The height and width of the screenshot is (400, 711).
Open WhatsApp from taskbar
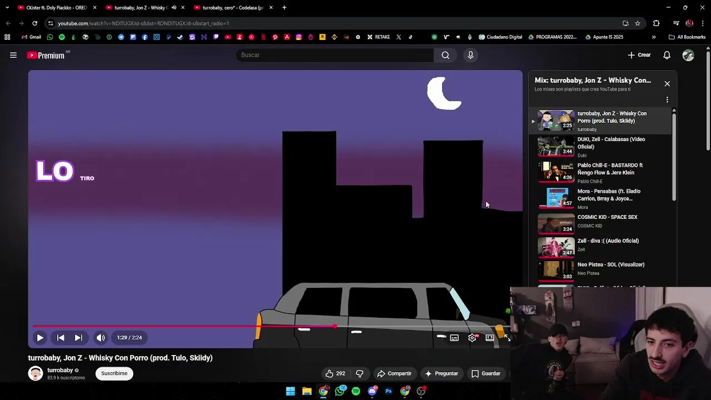(340, 391)
